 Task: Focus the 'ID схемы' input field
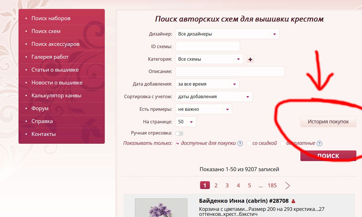click(208, 46)
